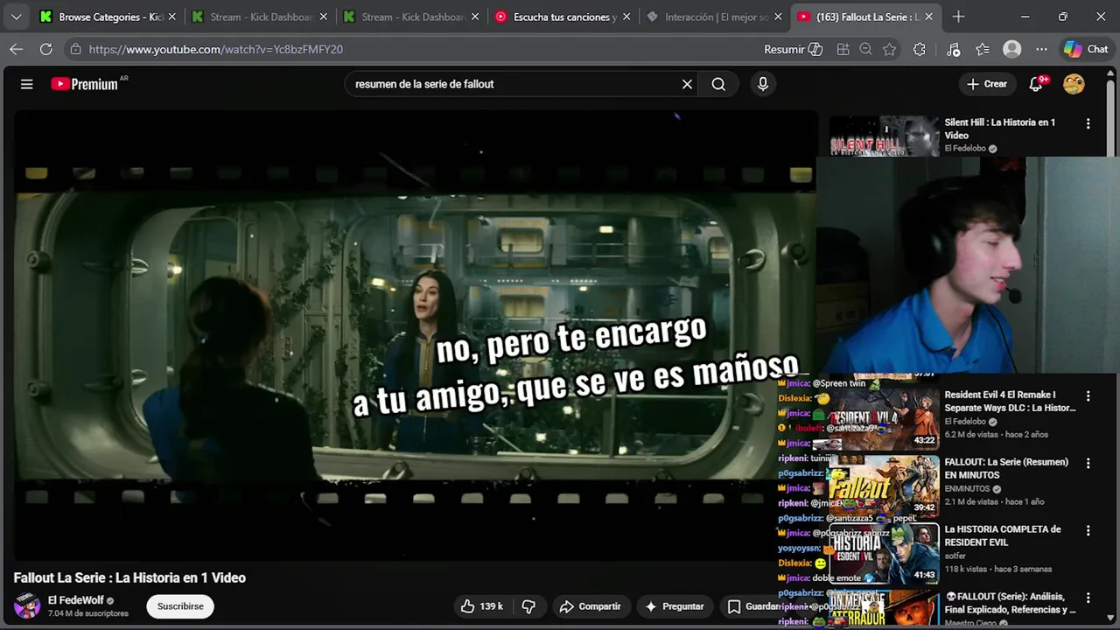Open Silent Hill La Historia thumbnail

pos(884,136)
